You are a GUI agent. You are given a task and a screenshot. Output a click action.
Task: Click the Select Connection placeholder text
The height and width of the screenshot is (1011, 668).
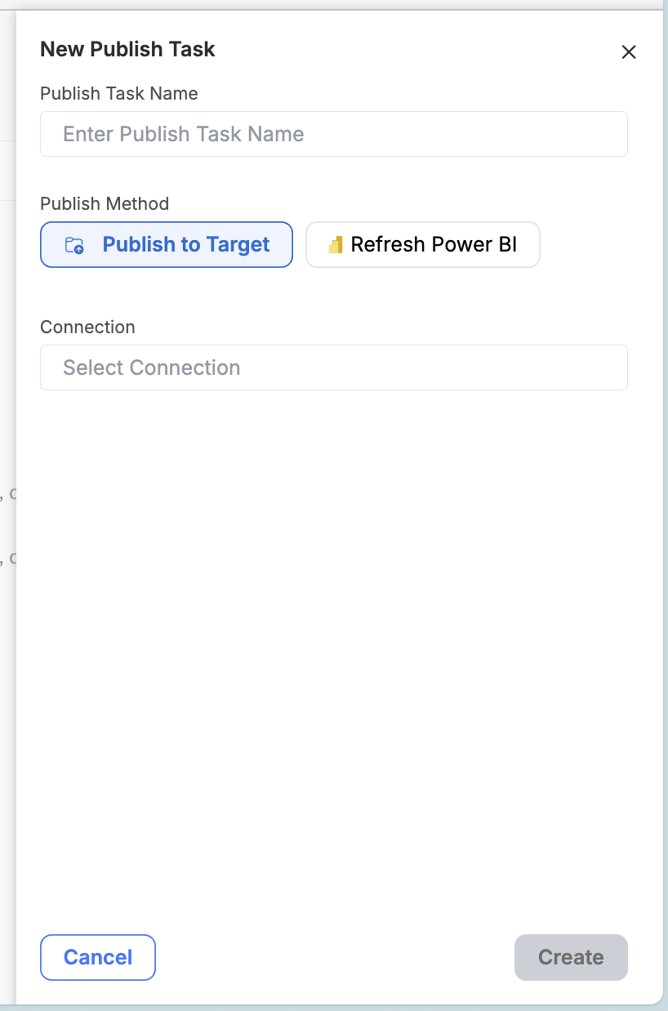coord(152,367)
